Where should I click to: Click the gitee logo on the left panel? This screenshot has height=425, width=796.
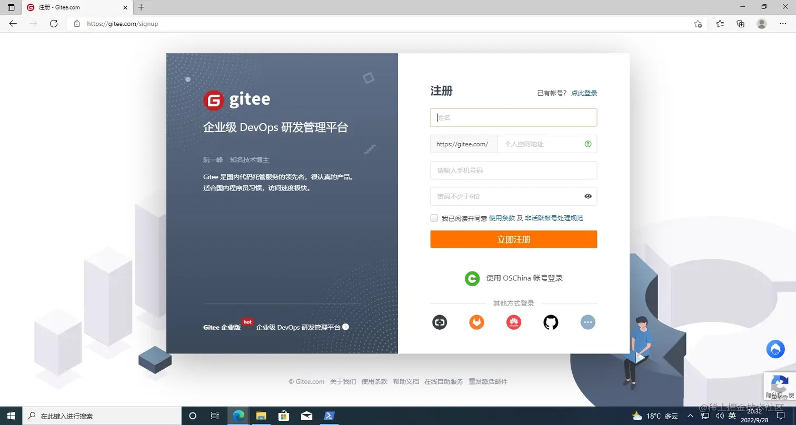click(237, 100)
